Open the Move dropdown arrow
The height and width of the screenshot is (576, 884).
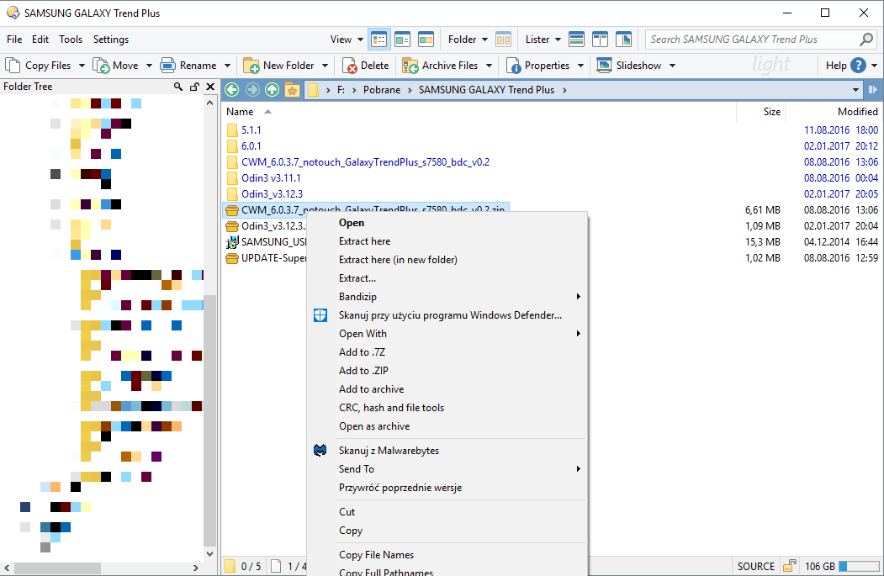tap(149, 66)
